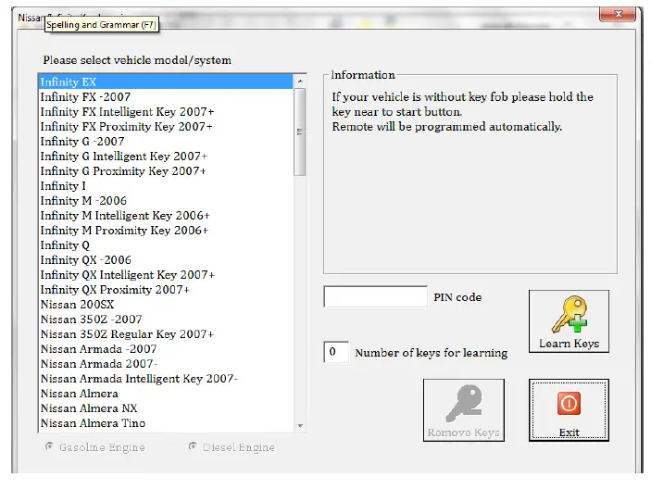
Task: Select Nissan Almera Tino
Action: [x=166, y=423]
